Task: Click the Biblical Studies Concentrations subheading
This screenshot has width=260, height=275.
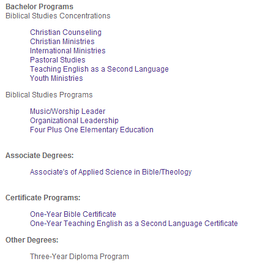Action: (58, 16)
